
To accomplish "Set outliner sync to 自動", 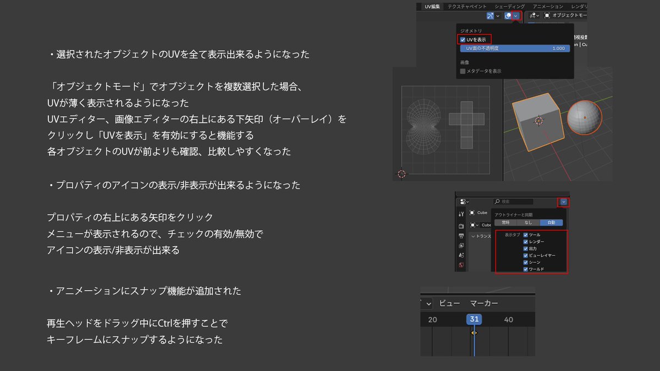I will click(x=551, y=223).
